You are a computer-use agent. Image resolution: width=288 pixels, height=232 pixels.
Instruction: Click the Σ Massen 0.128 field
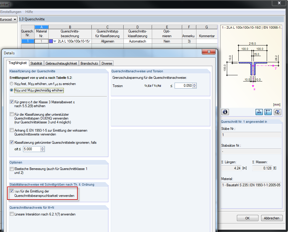(262, 168)
